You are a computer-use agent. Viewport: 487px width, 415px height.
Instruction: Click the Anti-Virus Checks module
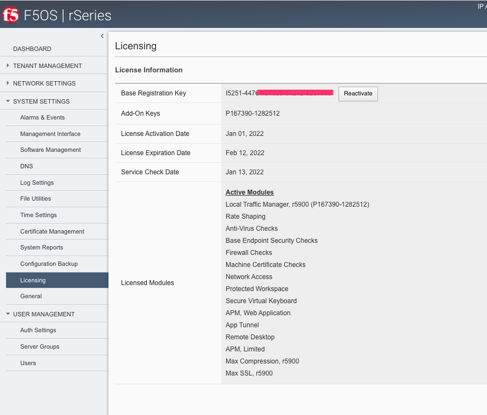click(251, 229)
